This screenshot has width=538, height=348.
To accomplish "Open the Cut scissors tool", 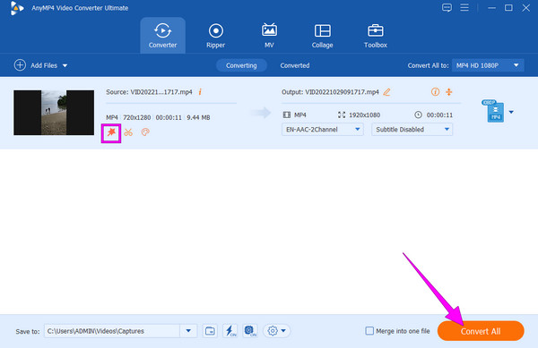I will (128, 132).
